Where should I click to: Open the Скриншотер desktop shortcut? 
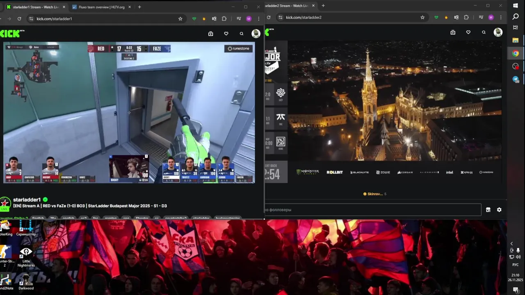coord(26,229)
